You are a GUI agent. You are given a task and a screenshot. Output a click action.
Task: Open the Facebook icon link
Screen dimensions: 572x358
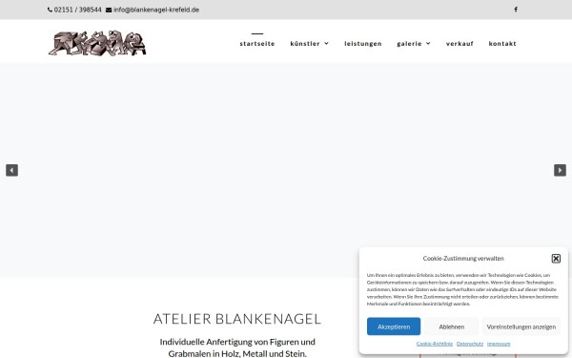[x=516, y=10]
